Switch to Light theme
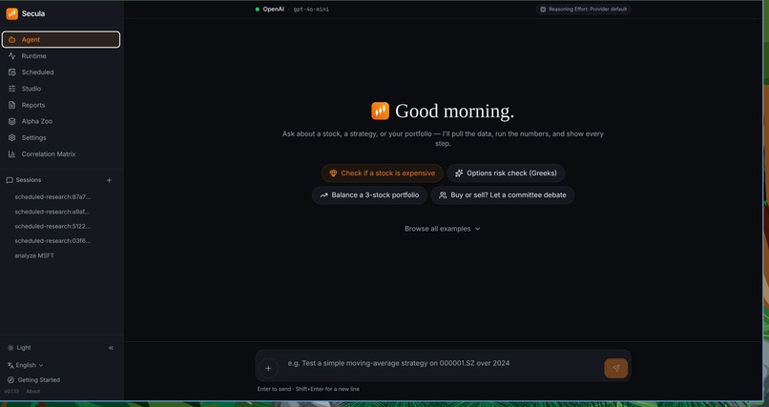Viewport: 769px width, 407px height. (x=19, y=348)
